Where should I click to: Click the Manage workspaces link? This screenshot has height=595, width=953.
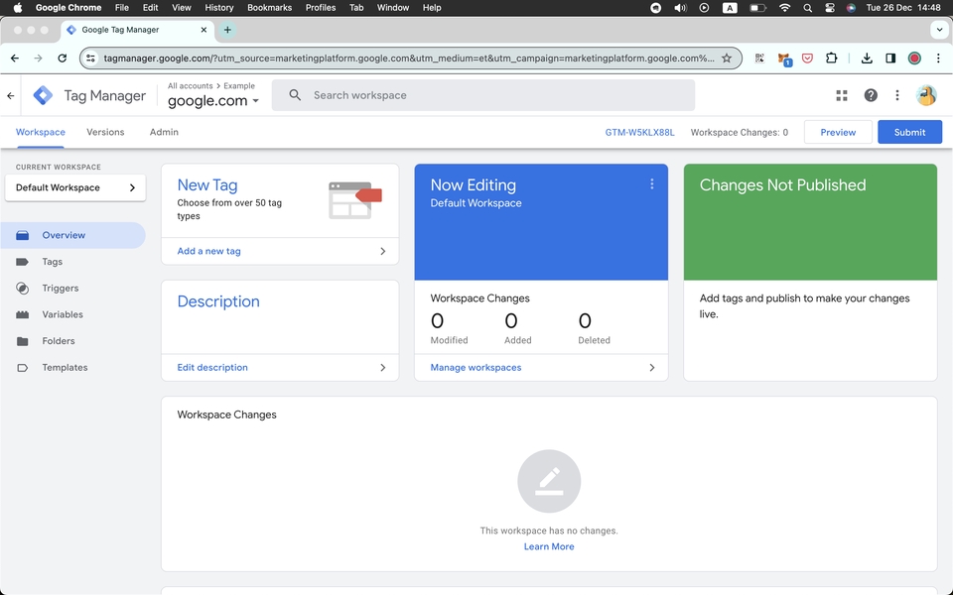(x=476, y=367)
